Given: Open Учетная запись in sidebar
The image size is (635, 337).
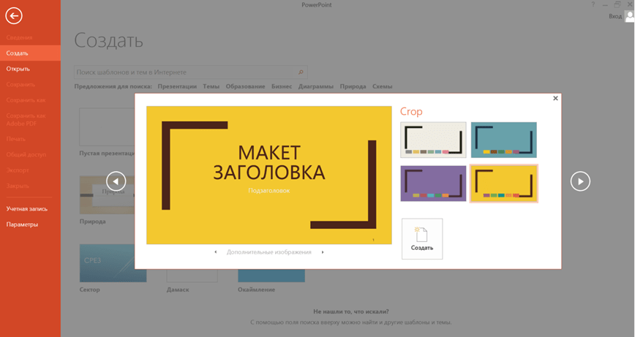Looking at the screenshot, I should pyautogui.click(x=27, y=209).
